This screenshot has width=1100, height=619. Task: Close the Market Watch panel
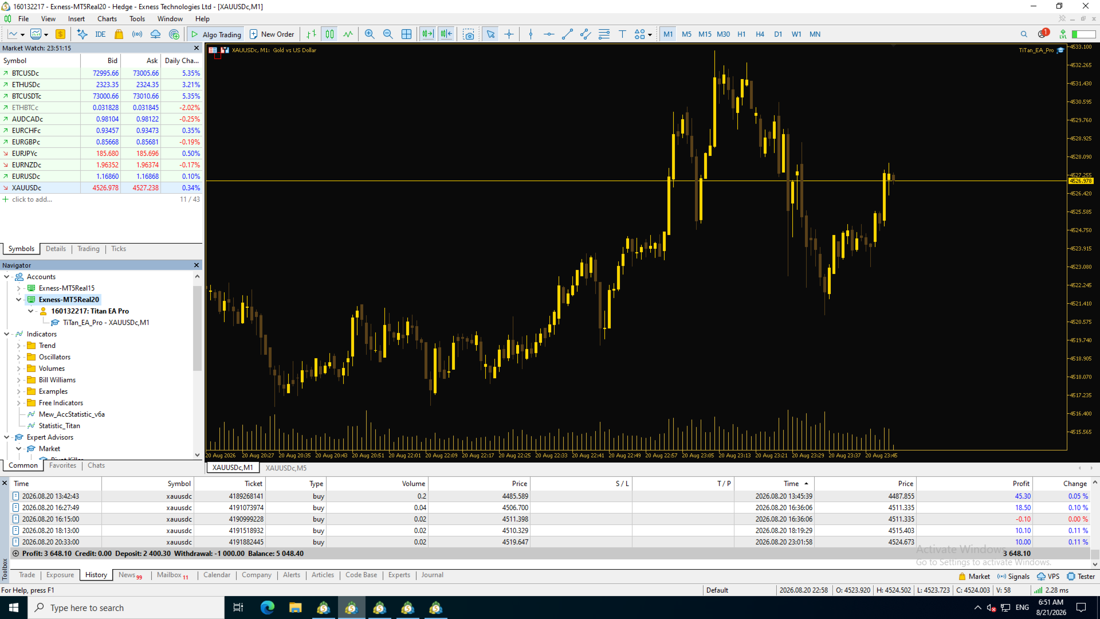(x=197, y=48)
